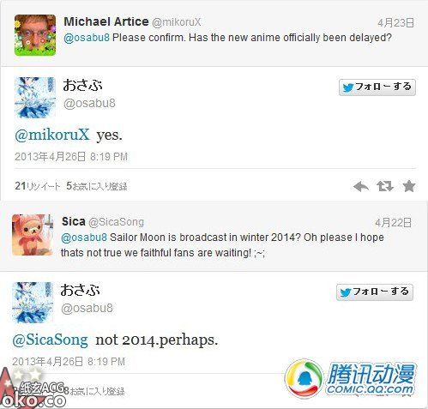Click the reply arrow icon under first tweet
This screenshot has width=428, height=409.
pyautogui.click(x=361, y=187)
